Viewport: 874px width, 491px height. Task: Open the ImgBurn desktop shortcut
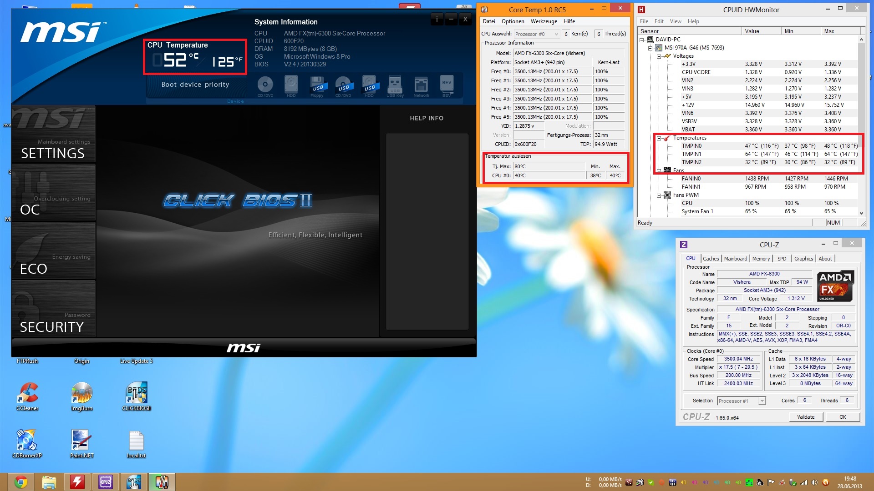82,396
